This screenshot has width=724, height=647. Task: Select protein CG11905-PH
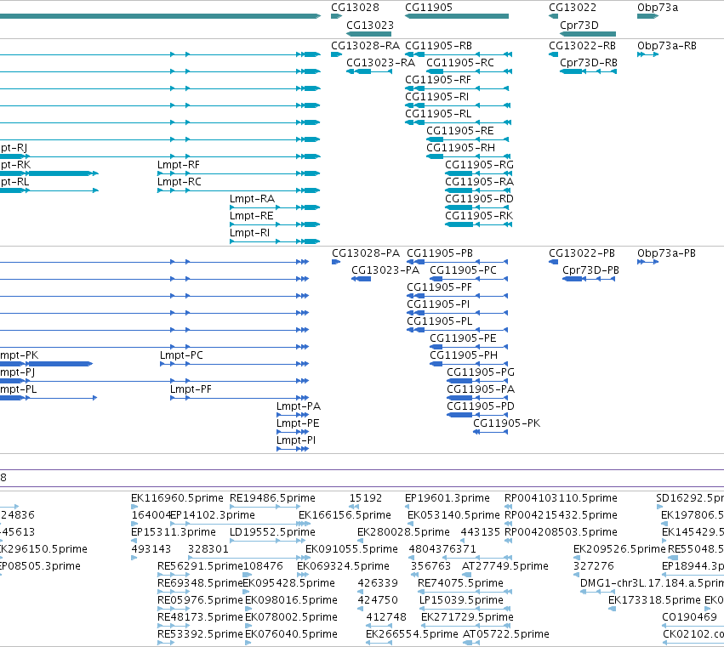tap(464, 355)
